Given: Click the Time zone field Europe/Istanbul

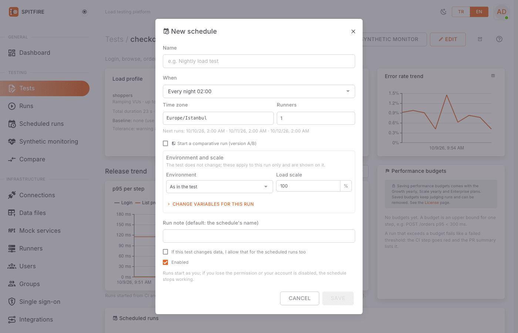Looking at the screenshot, I should point(218,118).
